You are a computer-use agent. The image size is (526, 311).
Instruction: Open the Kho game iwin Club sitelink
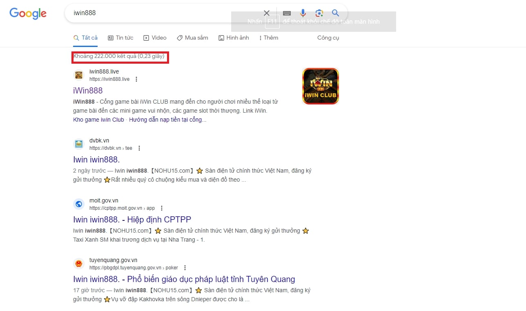click(98, 120)
